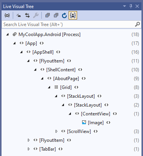Click the element icon before [TabBar]
This screenshot has height=156, width=143.
pos(35,149)
